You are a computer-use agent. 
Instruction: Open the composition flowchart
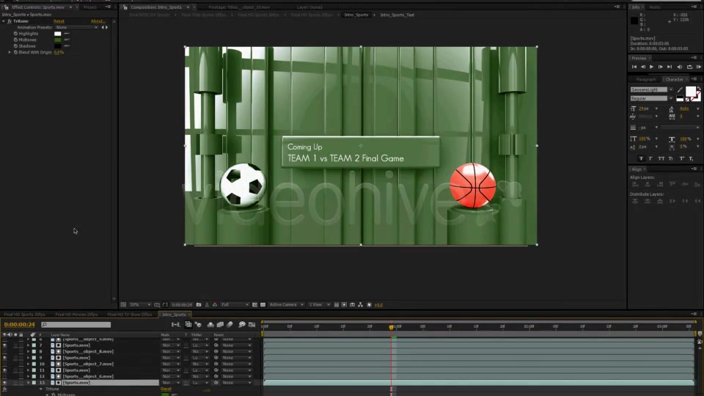pyautogui.click(x=361, y=305)
